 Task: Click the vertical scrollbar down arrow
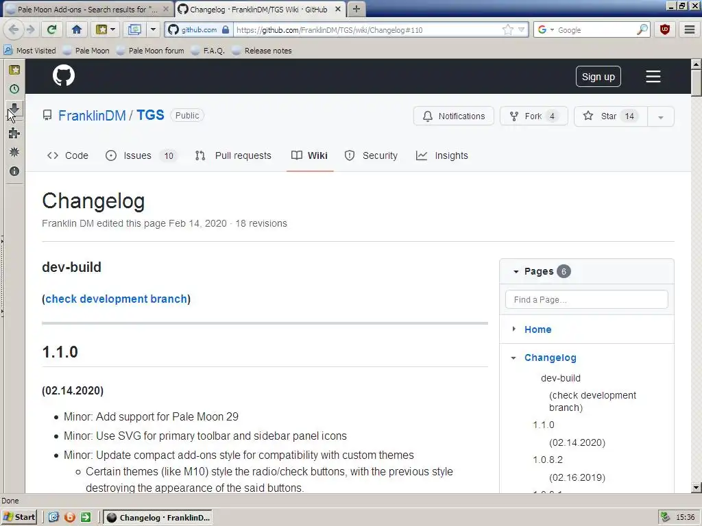(x=697, y=488)
